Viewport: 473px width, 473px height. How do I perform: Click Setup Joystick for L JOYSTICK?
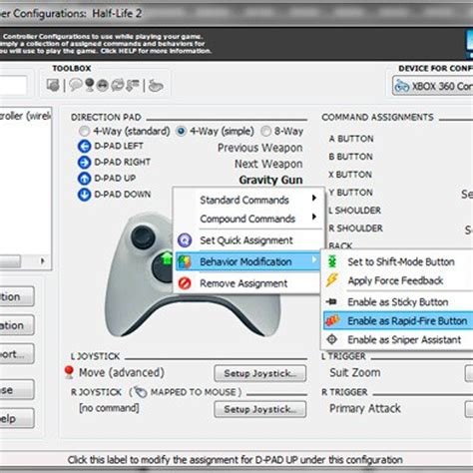coord(260,373)
